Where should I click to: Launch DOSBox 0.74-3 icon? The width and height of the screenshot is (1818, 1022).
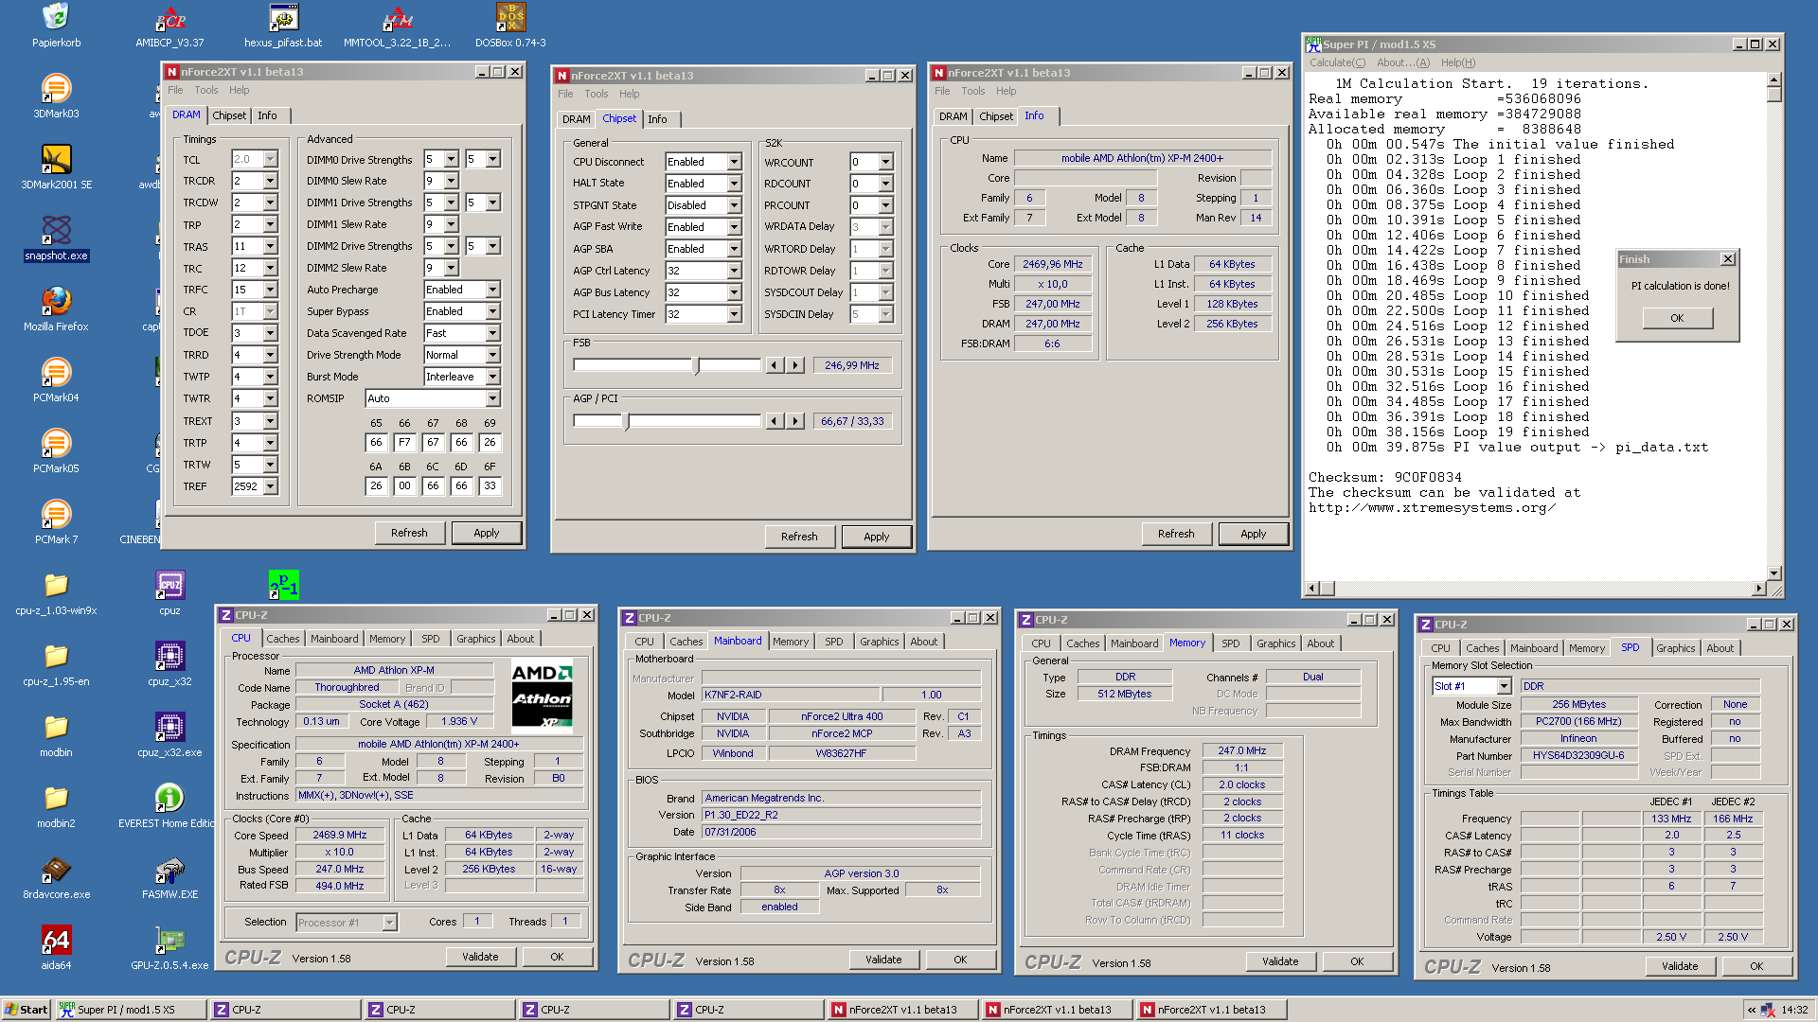(x=510, y=26)
